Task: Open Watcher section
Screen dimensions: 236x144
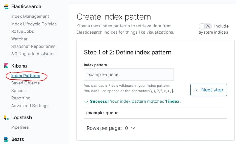Action: [19, 39]
